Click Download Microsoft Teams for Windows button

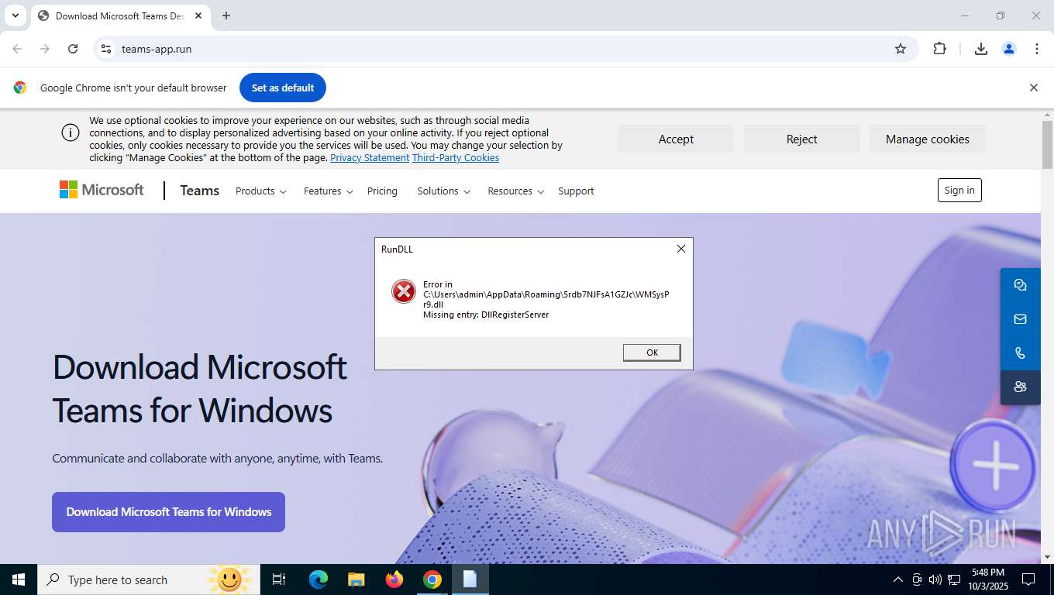click(168, 512)
